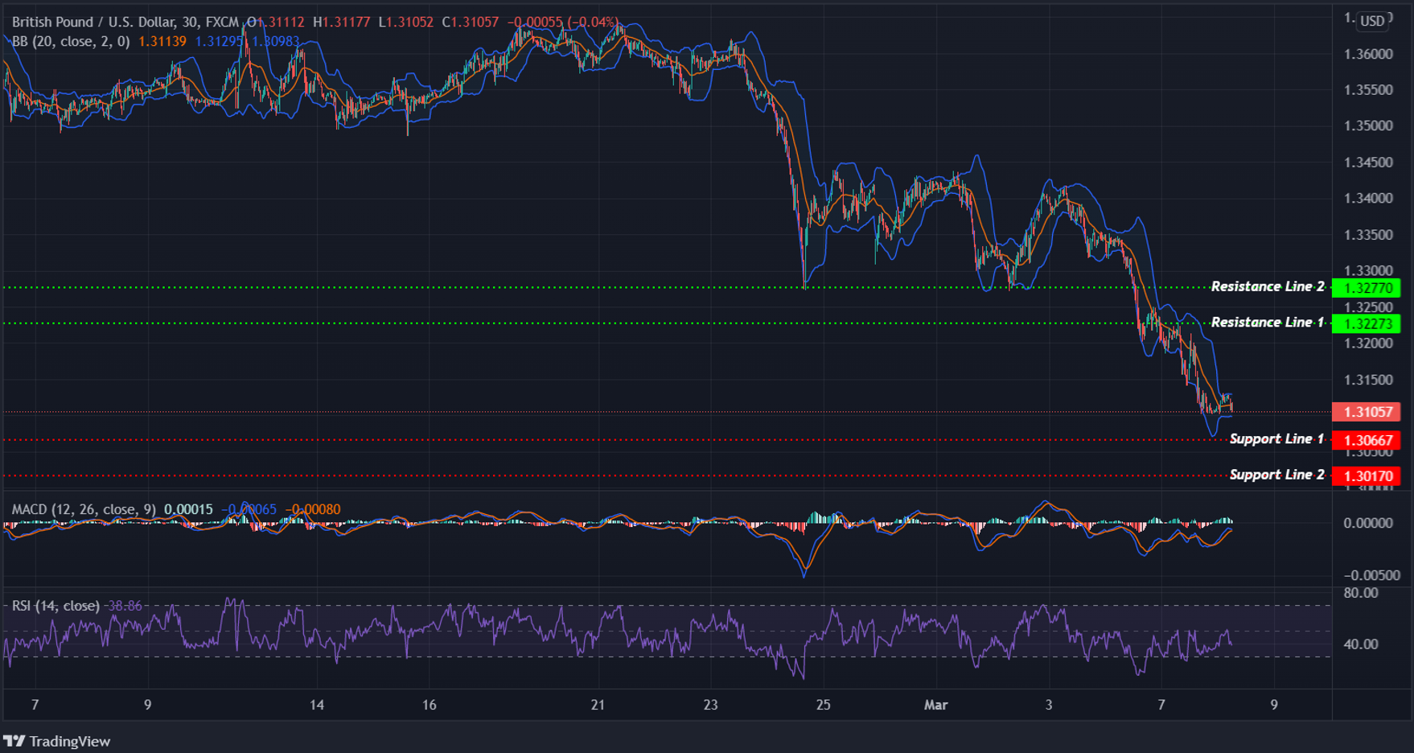
Task: Click the Resistance Line 2 text label on chart
Action: (x=1268, y=286)
